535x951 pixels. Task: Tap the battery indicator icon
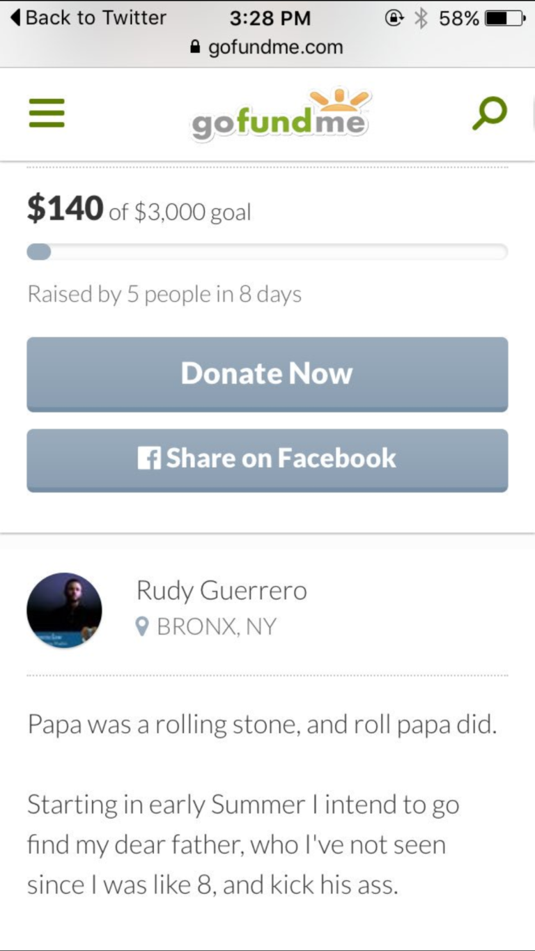(x=505, y=18)
